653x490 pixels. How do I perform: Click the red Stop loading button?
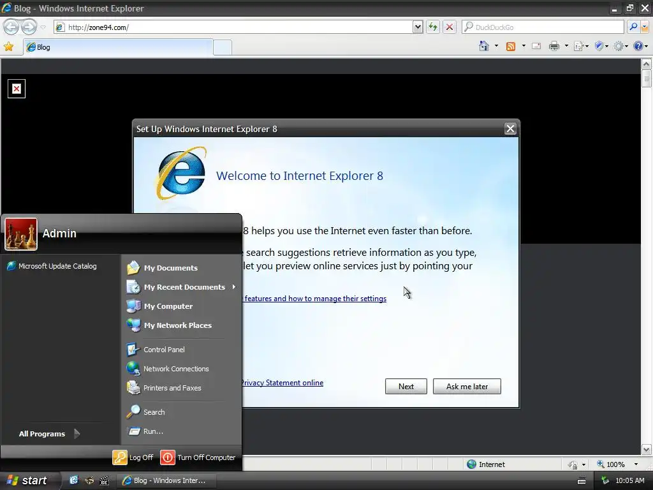pyautogui.click(x=450, y=27)
